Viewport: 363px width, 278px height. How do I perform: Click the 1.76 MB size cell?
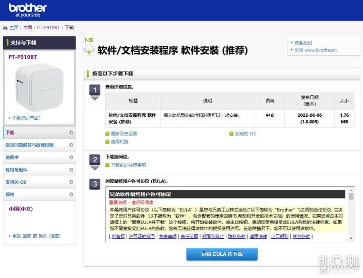click(344, 118)
